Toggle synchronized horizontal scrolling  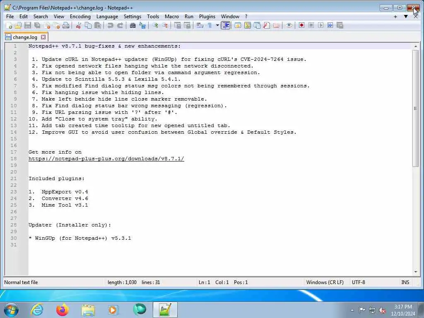point(187,25)
